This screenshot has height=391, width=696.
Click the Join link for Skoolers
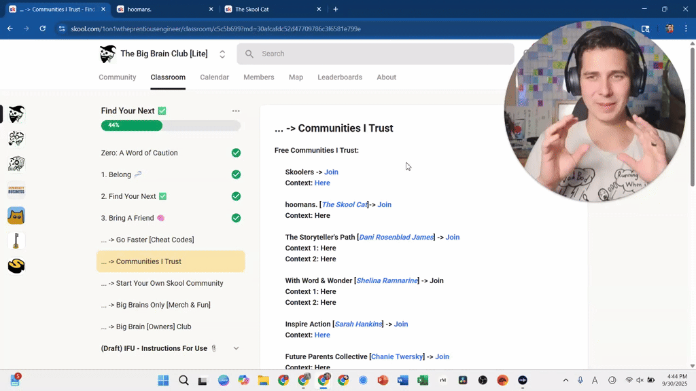(331, 172)
